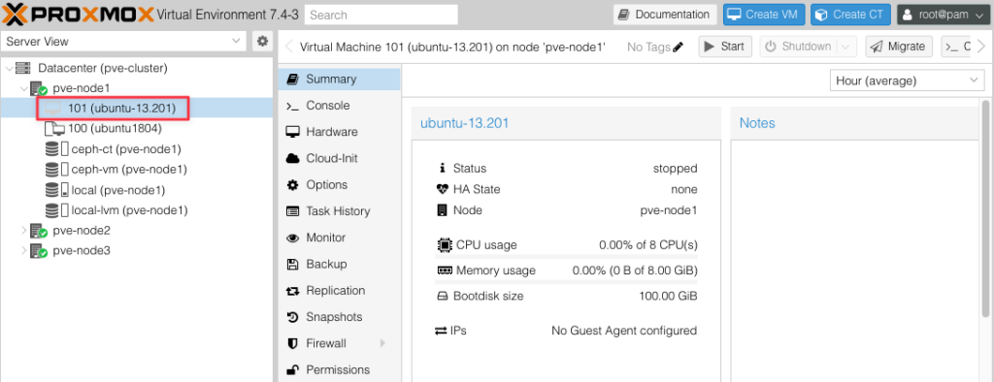This screenshot has width=994, height=382.
Task: Click the ceph-ct storage icon
Action: [x=57, y=149]
